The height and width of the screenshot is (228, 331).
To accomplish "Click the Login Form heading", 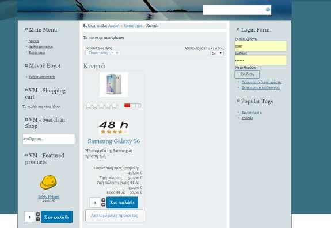I will 255,30.
